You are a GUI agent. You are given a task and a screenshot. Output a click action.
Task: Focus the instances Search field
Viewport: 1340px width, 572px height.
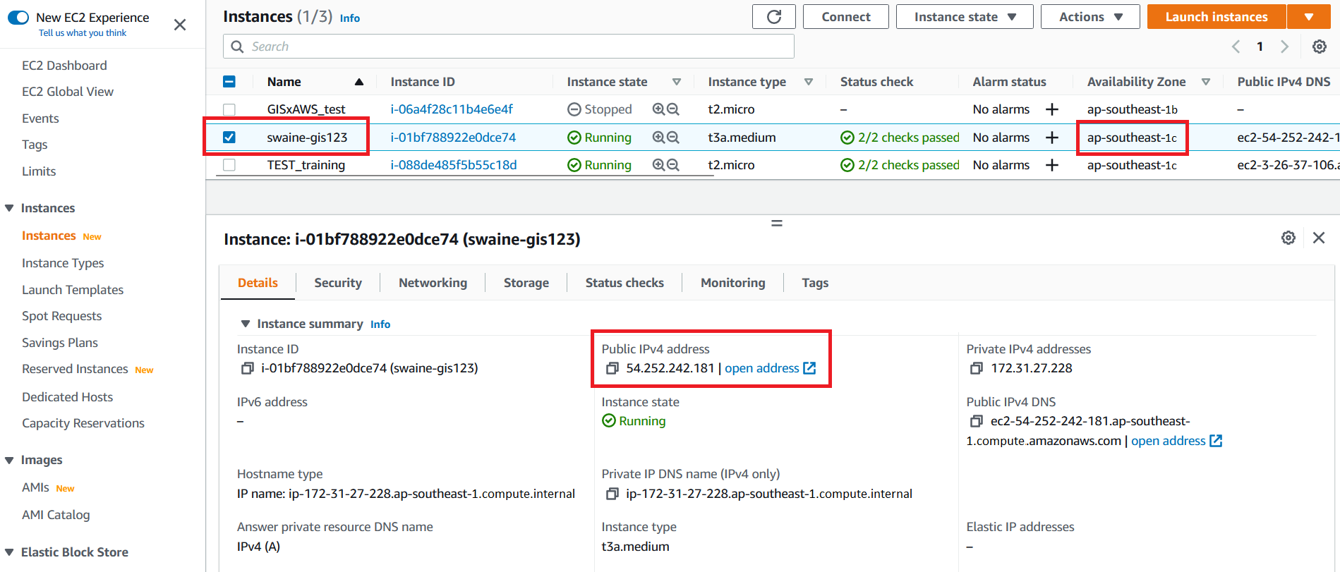pyautogui.click(x=509, y=47)
